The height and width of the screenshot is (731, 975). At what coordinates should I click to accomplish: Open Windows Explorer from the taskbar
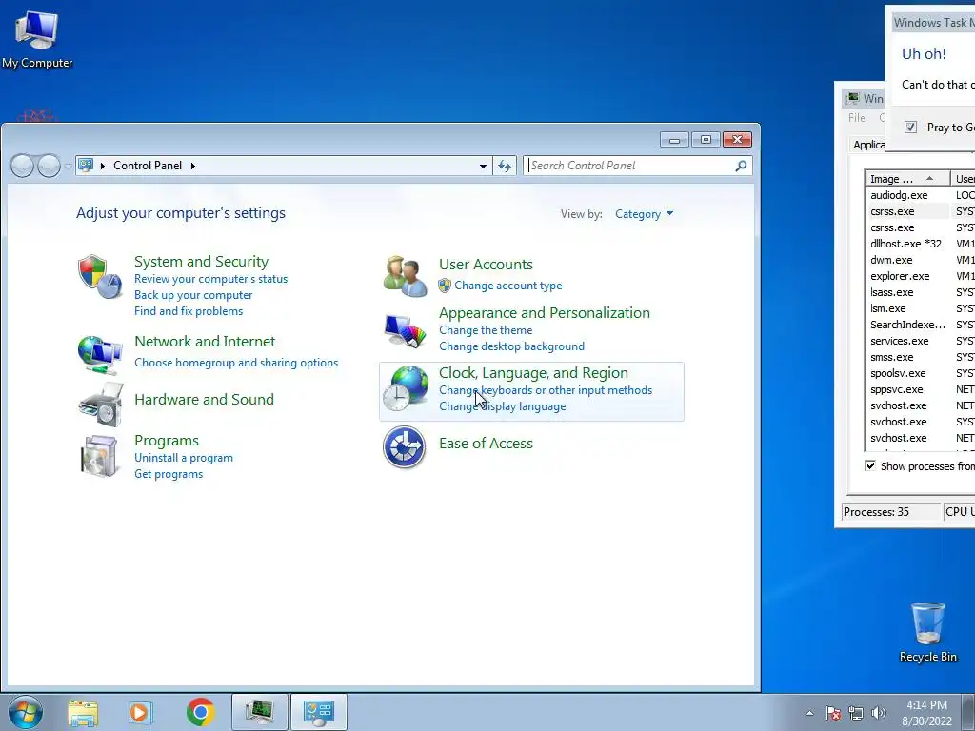point(83,712)
